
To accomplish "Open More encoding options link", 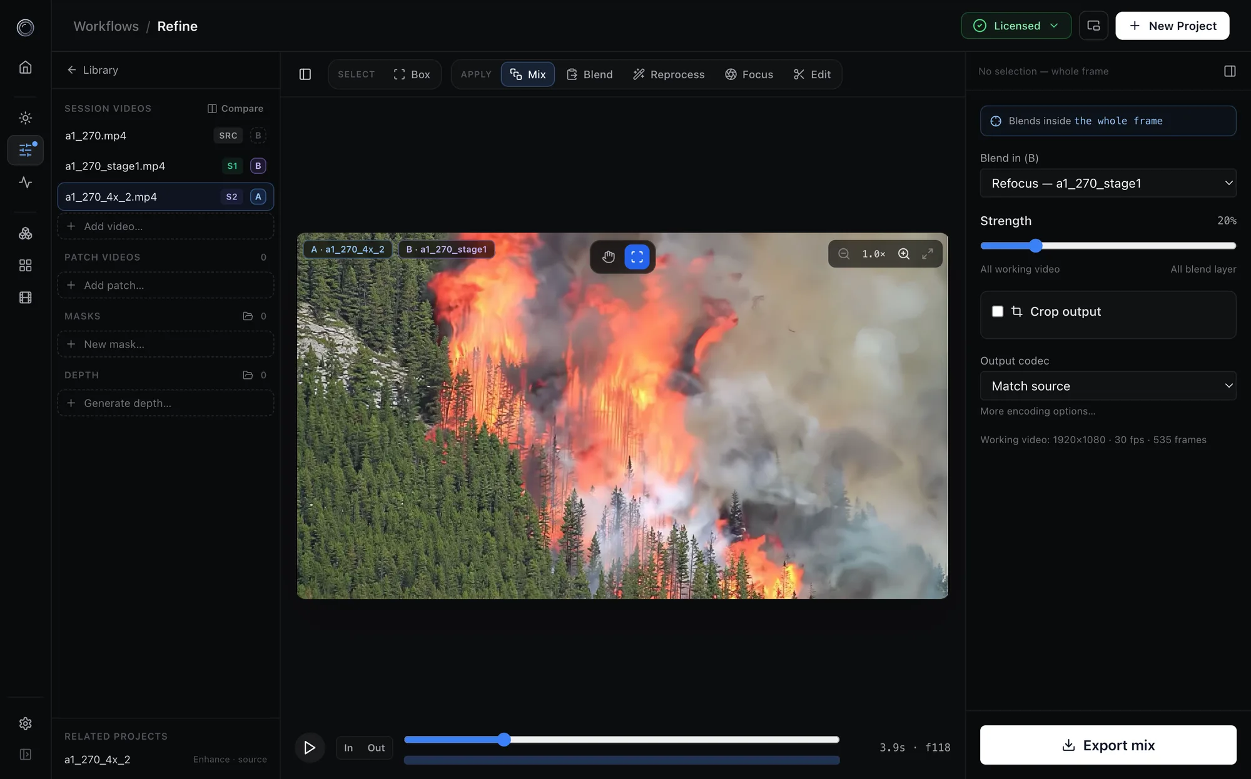I will (x=1038, y=411).
